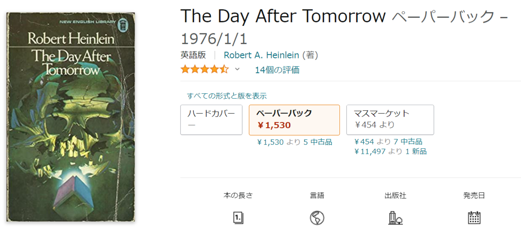This screenshot has height=230, width=521.
Task: Select the マスマーケット format option
Action: click(390, 120)
